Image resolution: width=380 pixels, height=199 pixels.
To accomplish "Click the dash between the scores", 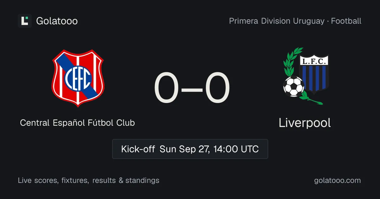I will (192, 89).
